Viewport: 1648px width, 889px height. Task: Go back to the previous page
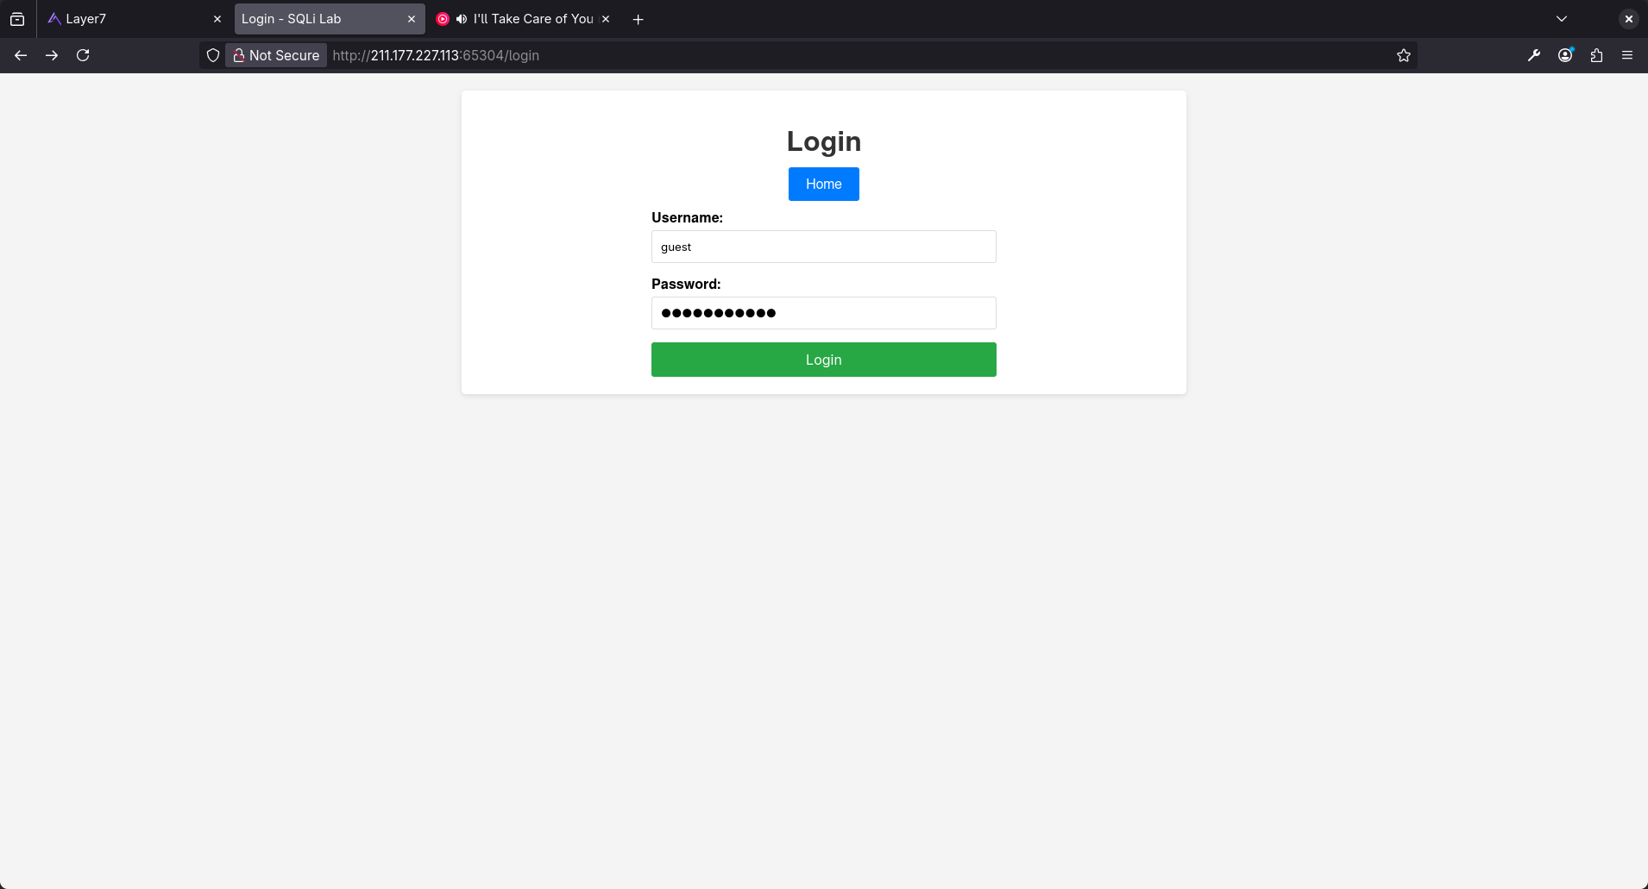21,55
